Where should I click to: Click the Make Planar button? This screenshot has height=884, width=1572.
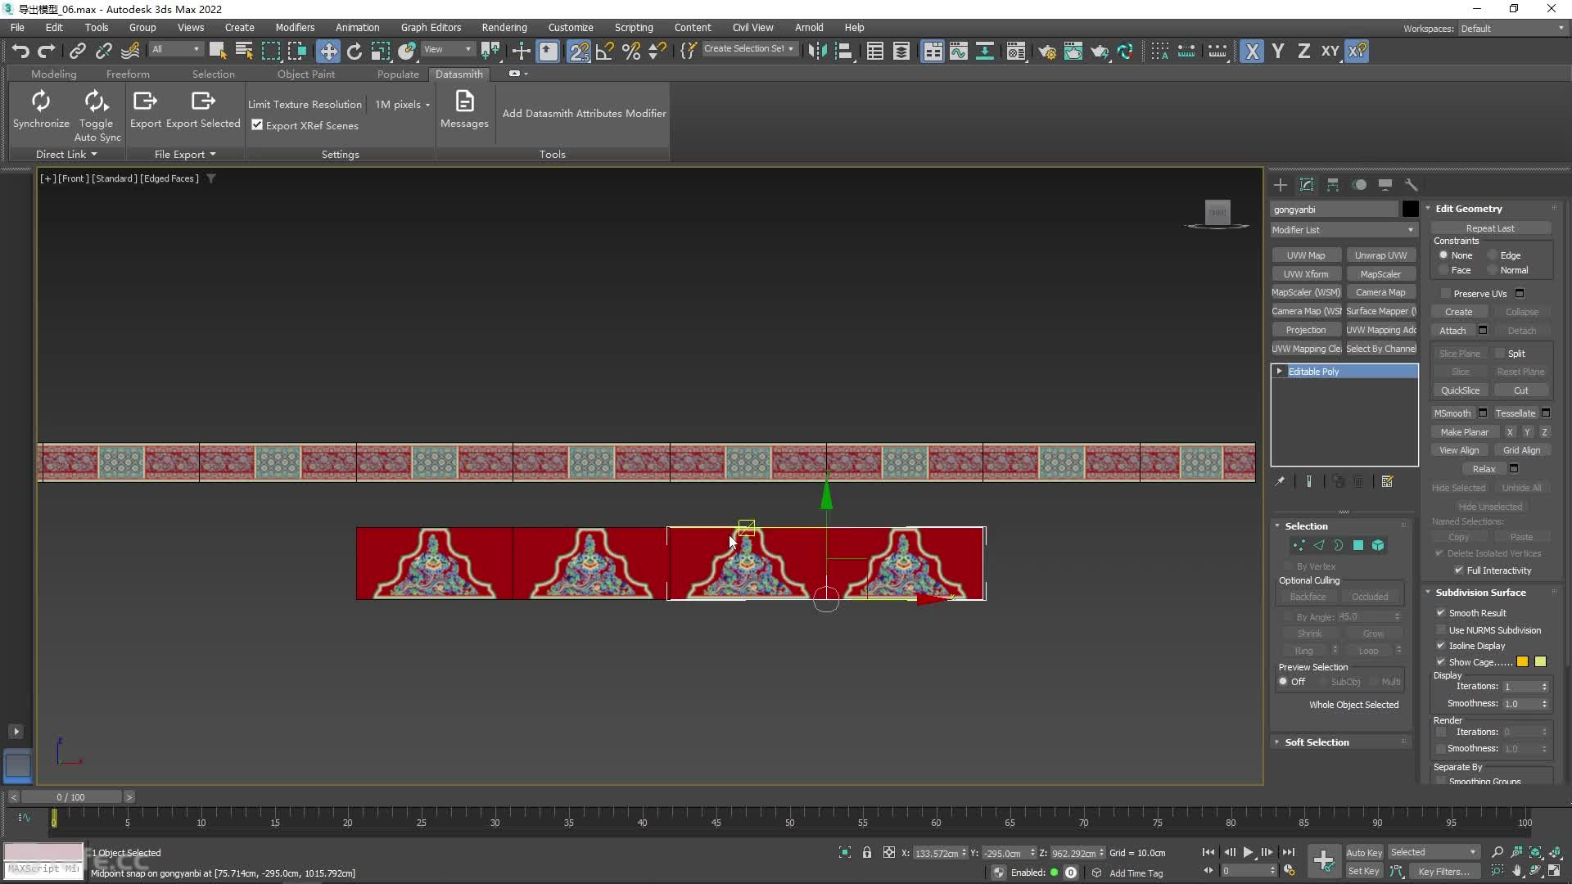[1466, 432]
